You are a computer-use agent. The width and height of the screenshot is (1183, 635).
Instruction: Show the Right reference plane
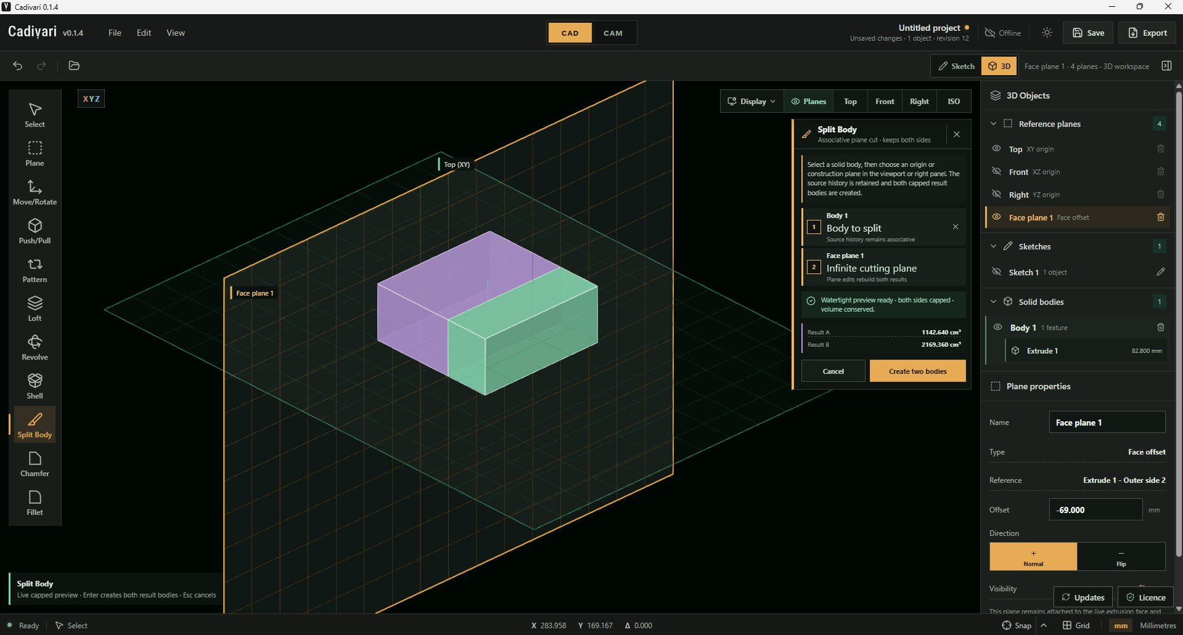tap(996, 195)
